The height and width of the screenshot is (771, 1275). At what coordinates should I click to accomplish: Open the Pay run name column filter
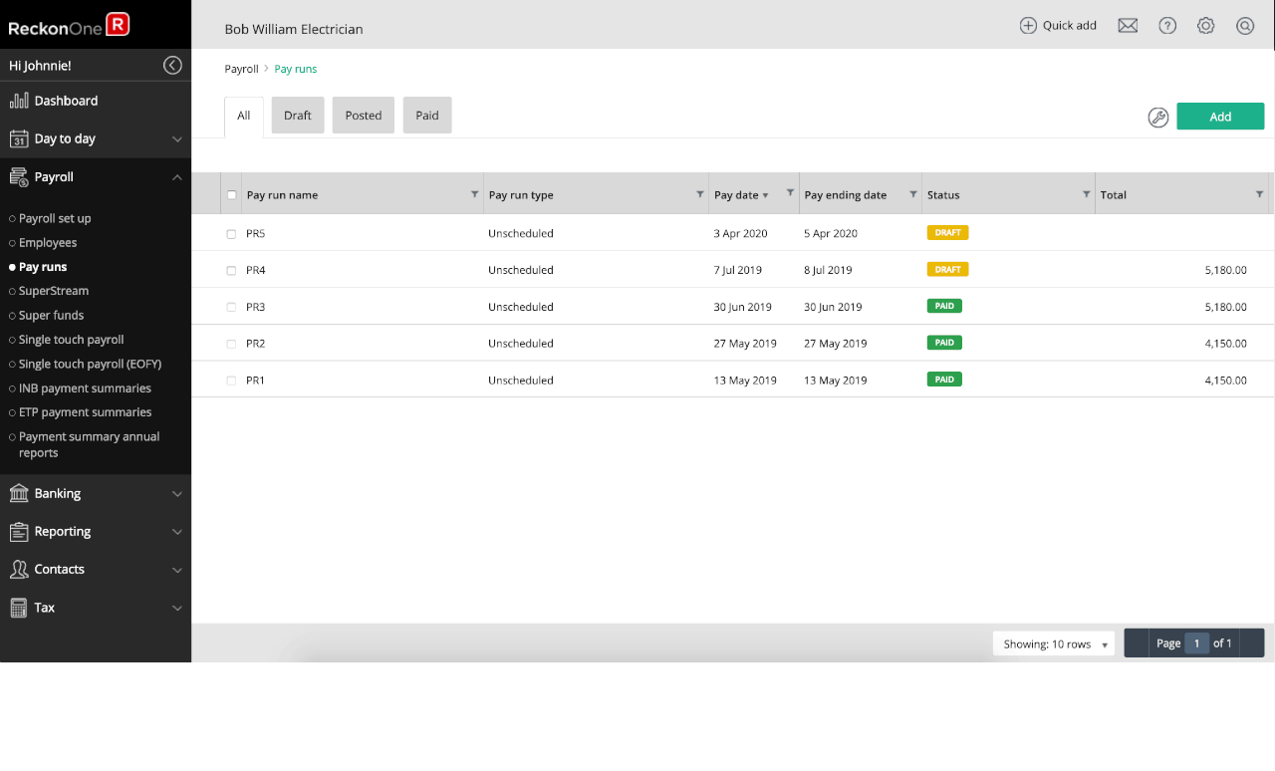click(x=474, y=194)
